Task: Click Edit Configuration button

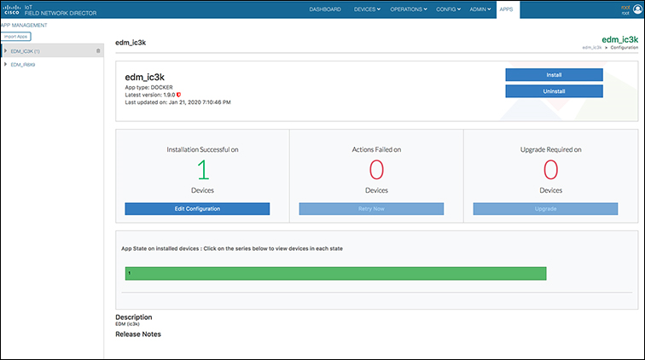Action: tap(197, 209)
